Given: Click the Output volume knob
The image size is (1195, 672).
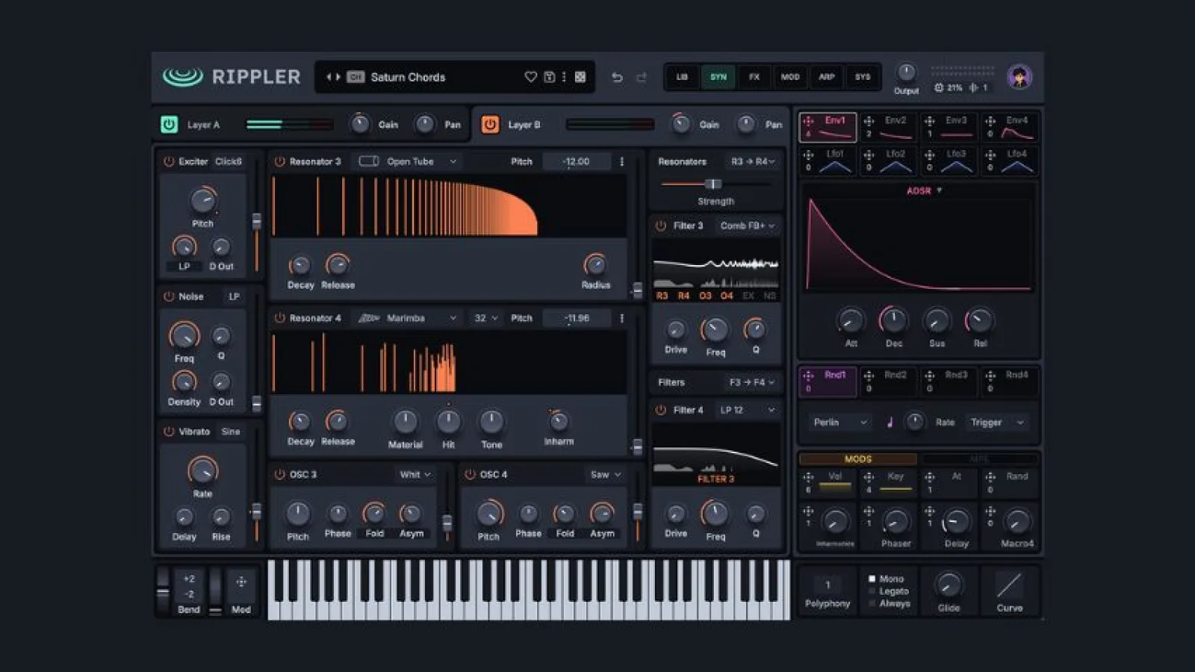Looking at the screenshot, I should tap(906, 72).
